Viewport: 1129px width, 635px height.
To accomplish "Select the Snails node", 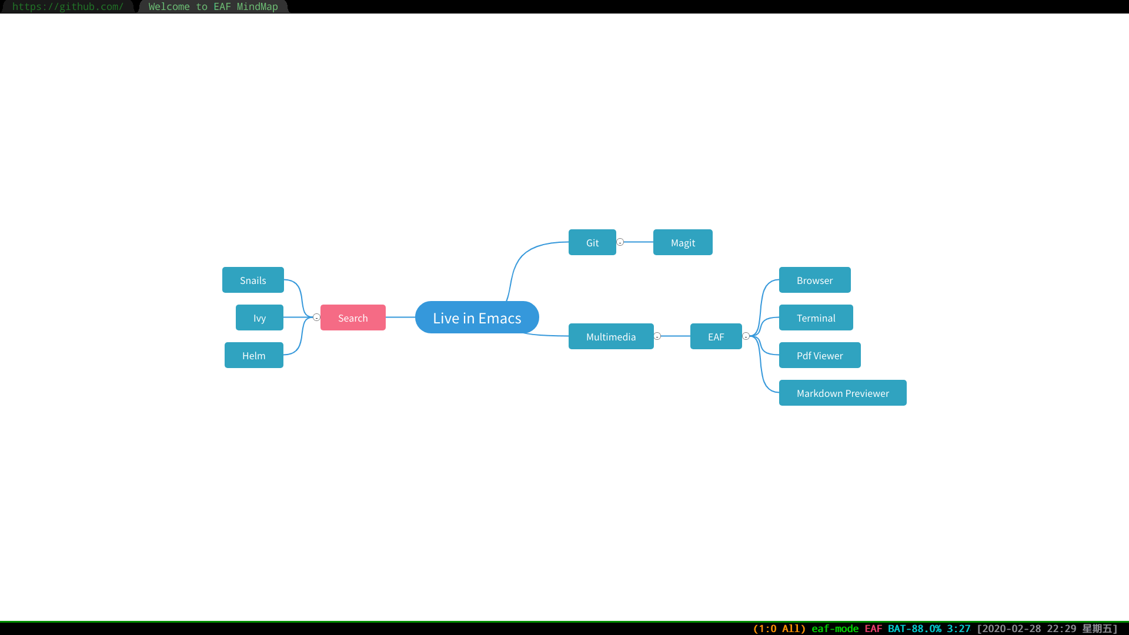I will (252, 280).
